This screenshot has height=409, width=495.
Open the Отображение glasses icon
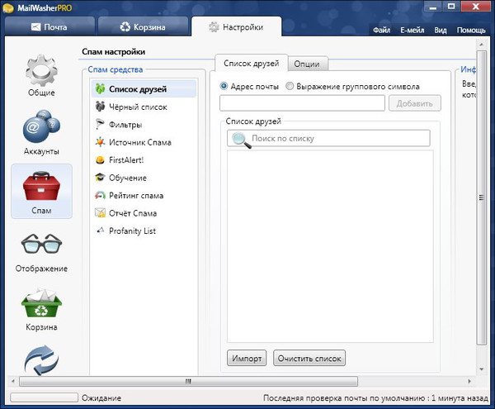[x=41, y=246]
